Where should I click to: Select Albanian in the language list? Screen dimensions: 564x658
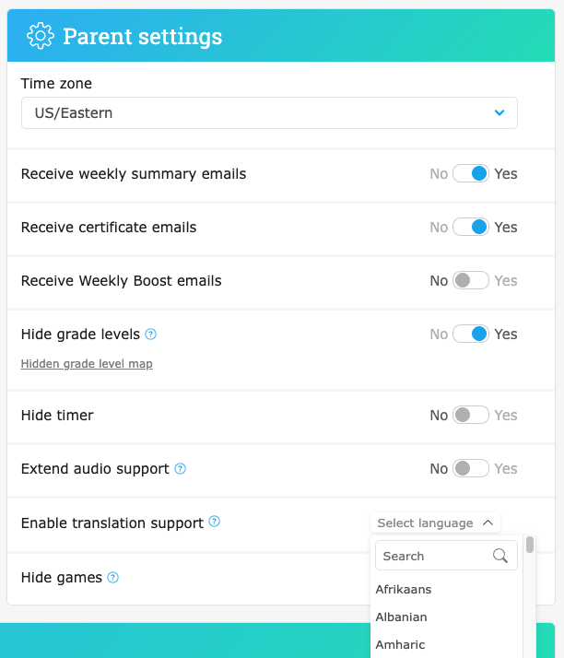pyautogui.click(x=401, y=617)
